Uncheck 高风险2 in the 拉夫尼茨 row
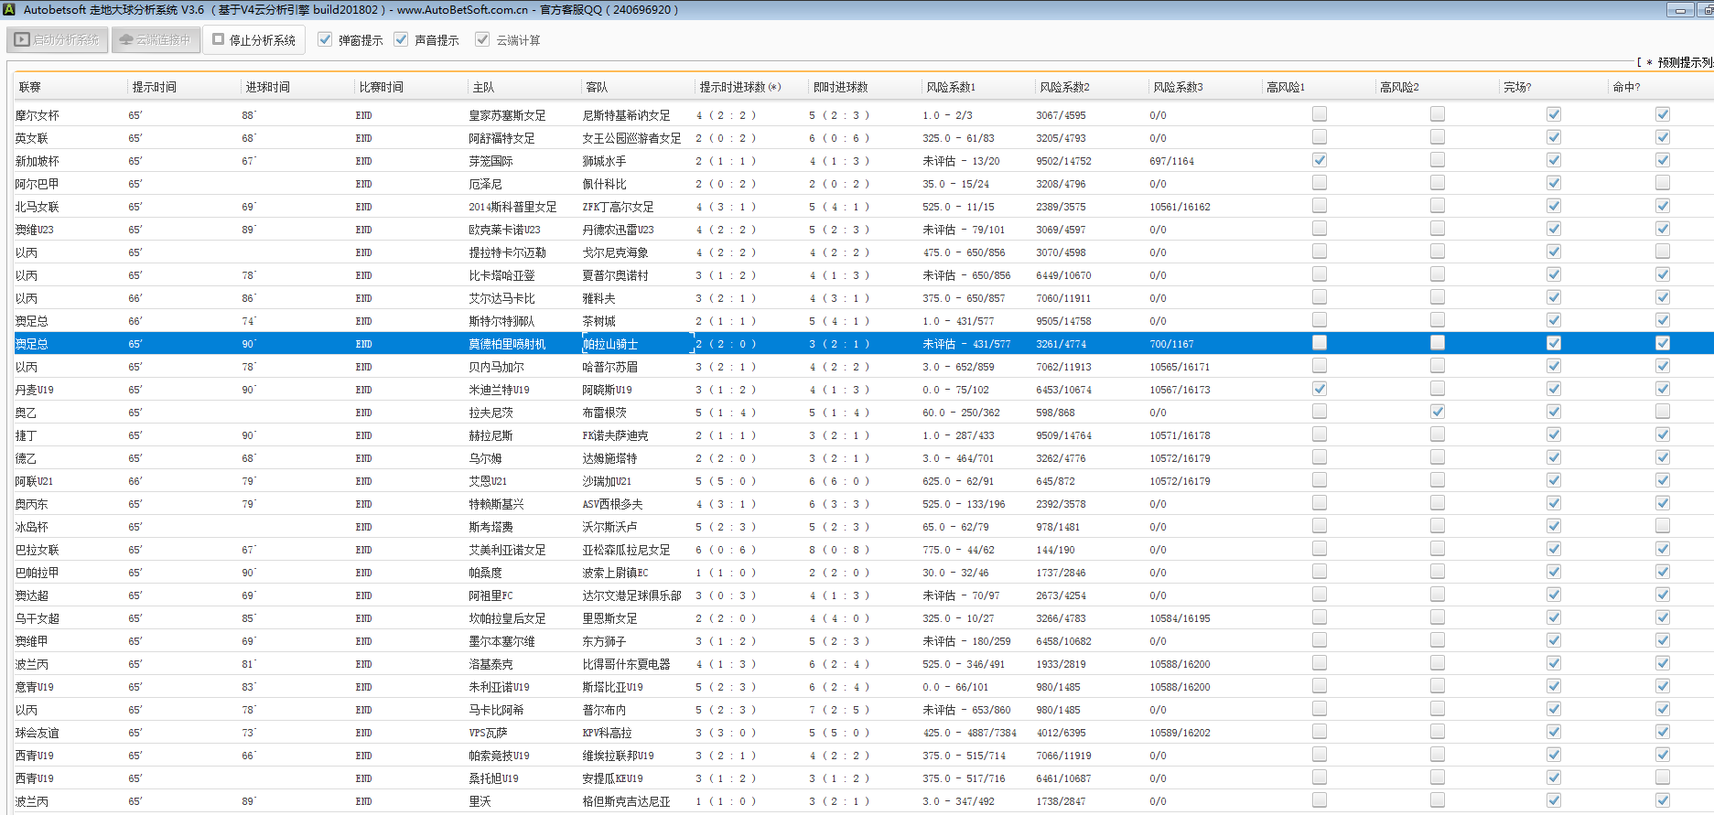The height and width of the screenshot is (815, 1714). [1438, 412]
